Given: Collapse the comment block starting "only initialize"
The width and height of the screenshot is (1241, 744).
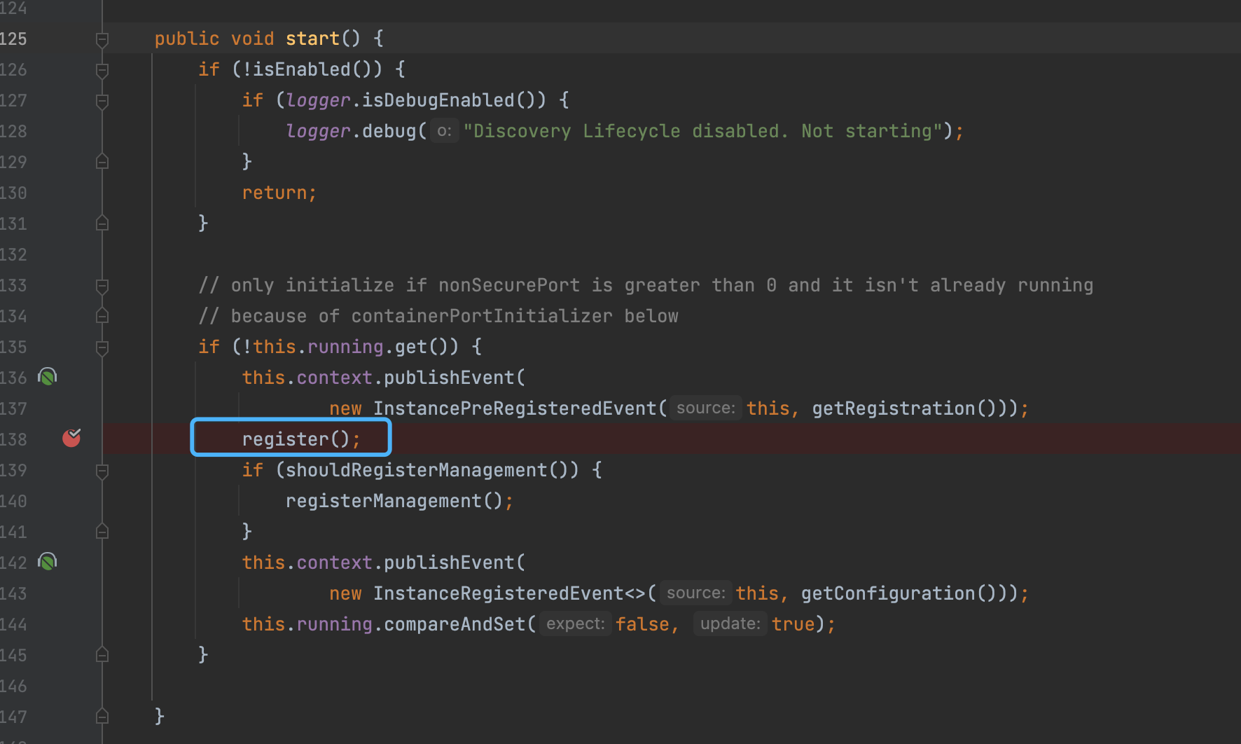Looking at the screenshot, I should (102, 286).
